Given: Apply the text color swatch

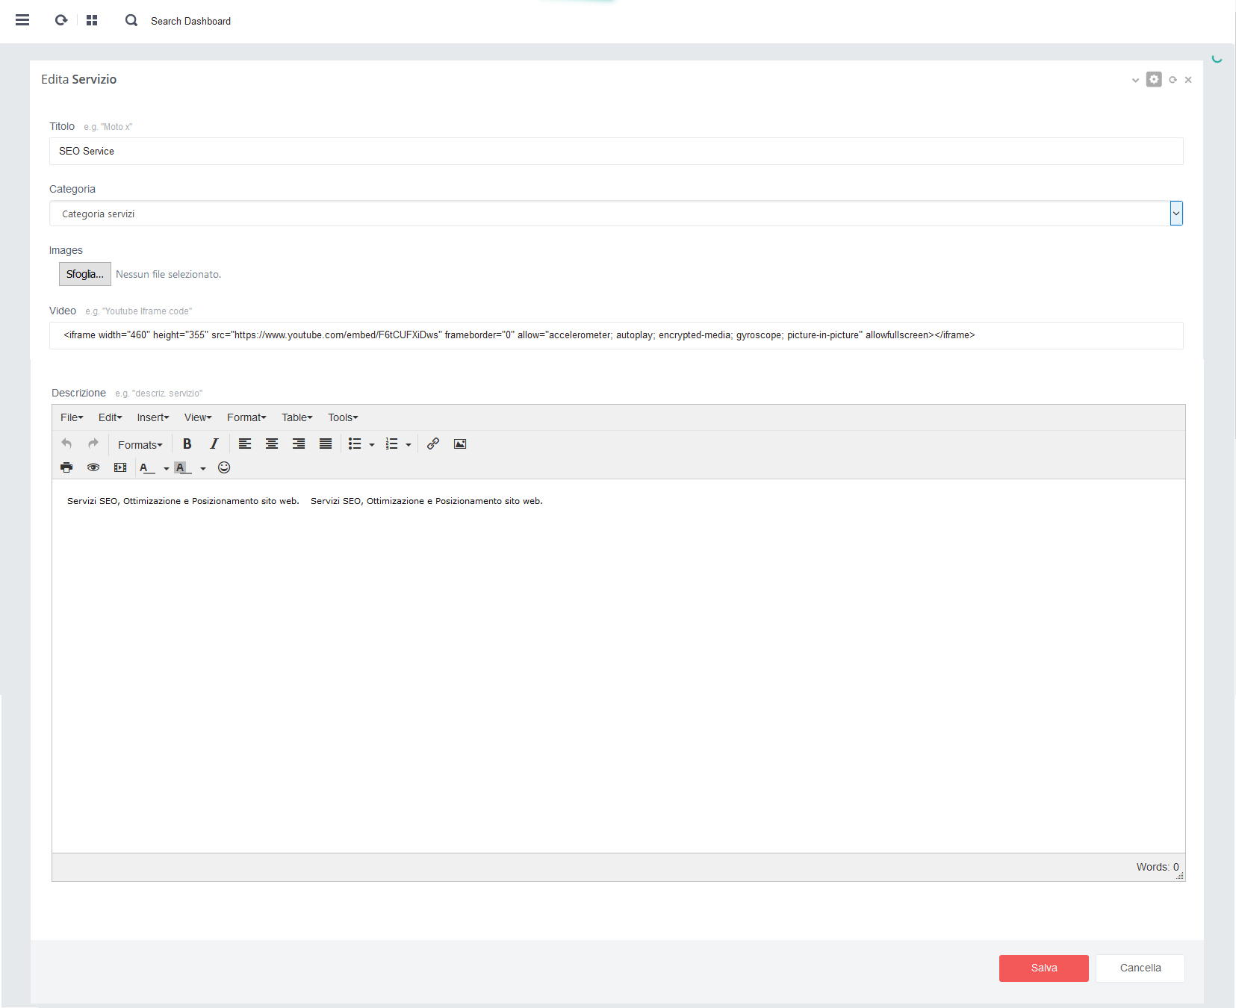Looking at the screenshot, I should coord(146,467).
